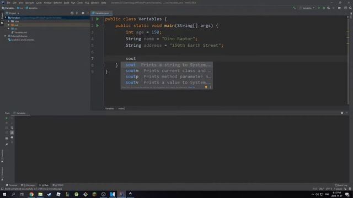The width and height of the screenshot is (353, 198).
Task: Click the taskbar search icon
Action: click(13, 194)
